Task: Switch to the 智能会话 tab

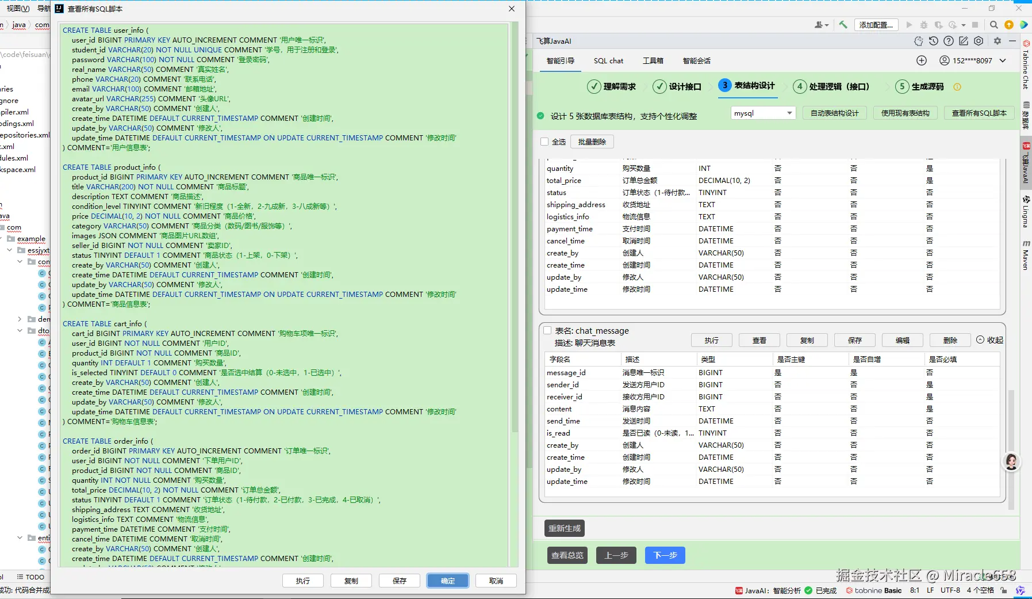Action: click(697, 61)
